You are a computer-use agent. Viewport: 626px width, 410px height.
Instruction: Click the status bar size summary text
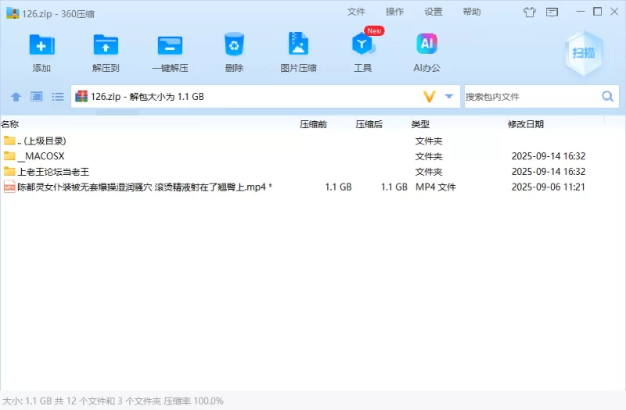113,401
